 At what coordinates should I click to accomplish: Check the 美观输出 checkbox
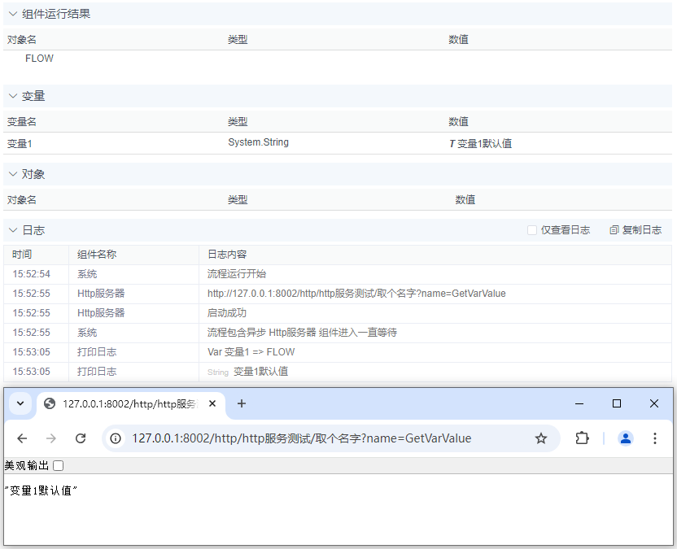57,465
